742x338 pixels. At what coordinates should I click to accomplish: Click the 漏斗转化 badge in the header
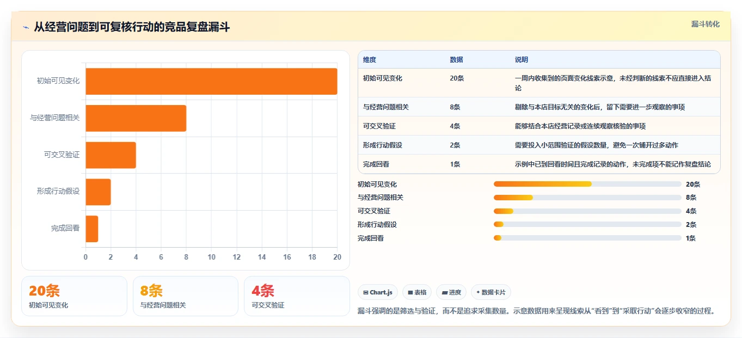point(705,24)
